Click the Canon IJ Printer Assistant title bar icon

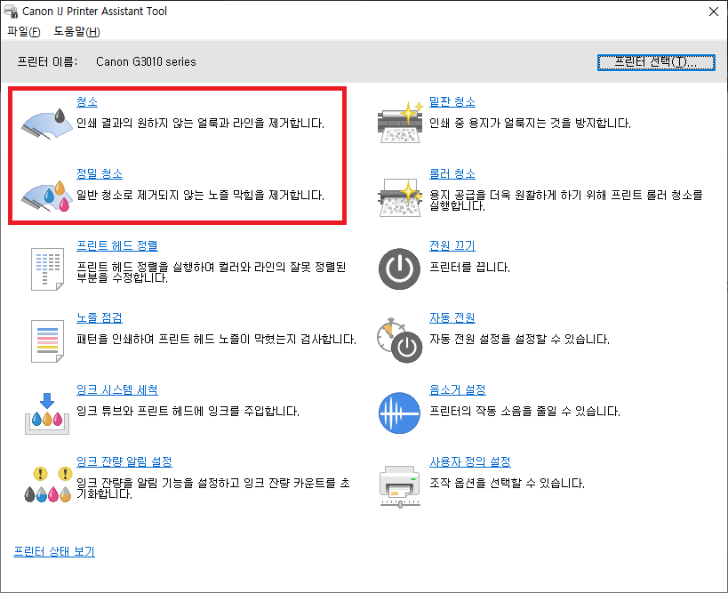[11, 11]
